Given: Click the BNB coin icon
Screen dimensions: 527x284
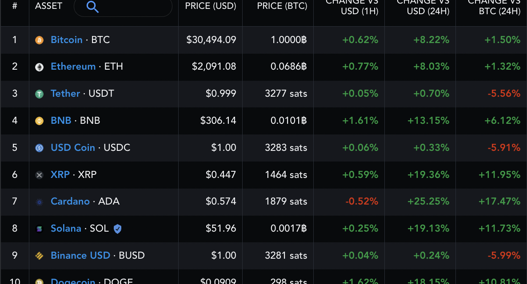Looking at the screenshot, I should tap(39, 120).
